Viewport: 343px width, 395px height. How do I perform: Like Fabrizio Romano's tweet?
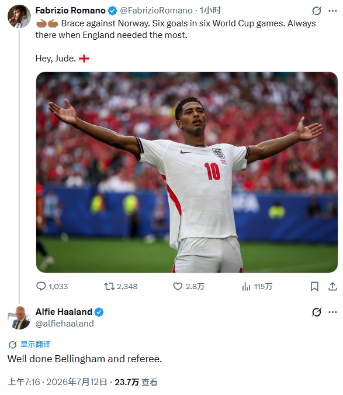point(189,286)
